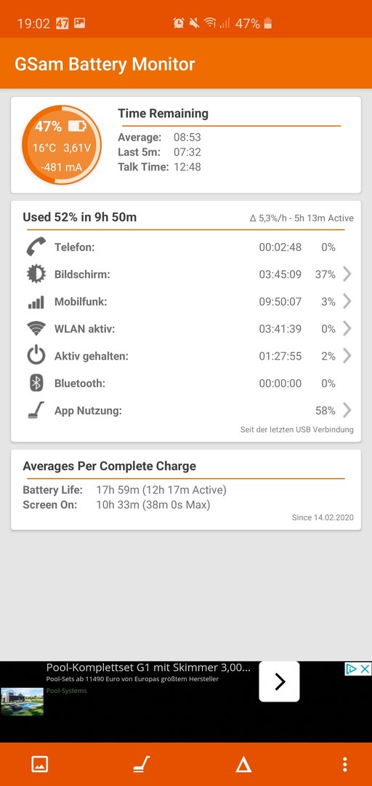Open the image icon in bottom bar
Viewport: 372px width, 786px height.
(39, 764)
